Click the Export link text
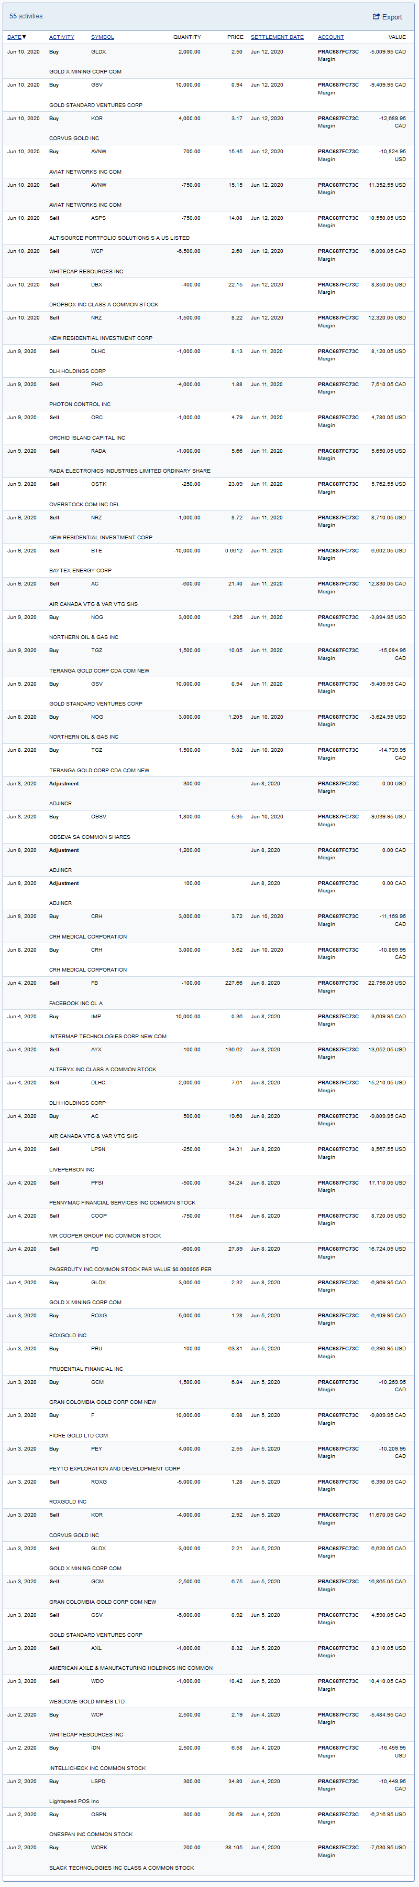Viewport: 419px width, 1887px height. pyautogui.click(x=392, y=17)
